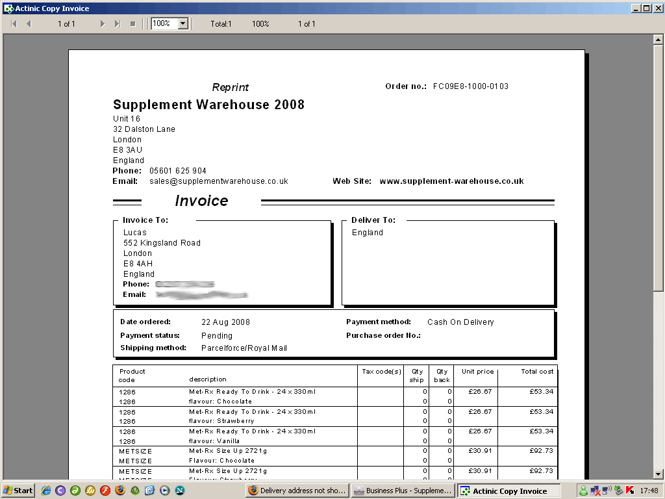This screenshot has width=665, height=499.
Task: Launch Firefox from the quick launch bar
Action: tap(119, 491)
